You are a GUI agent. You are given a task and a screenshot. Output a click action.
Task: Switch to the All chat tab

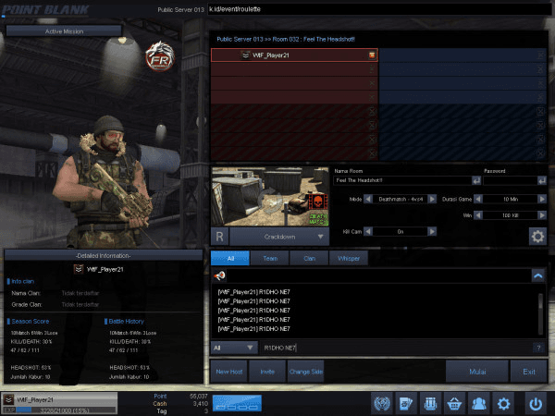tap(230, 258)
